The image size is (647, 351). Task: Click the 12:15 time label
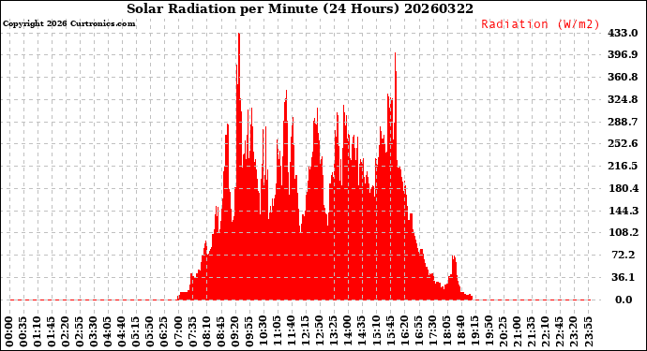[x=305, y=332]
